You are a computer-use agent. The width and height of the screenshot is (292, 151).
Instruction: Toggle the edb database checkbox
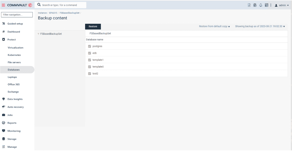point(89,53)
